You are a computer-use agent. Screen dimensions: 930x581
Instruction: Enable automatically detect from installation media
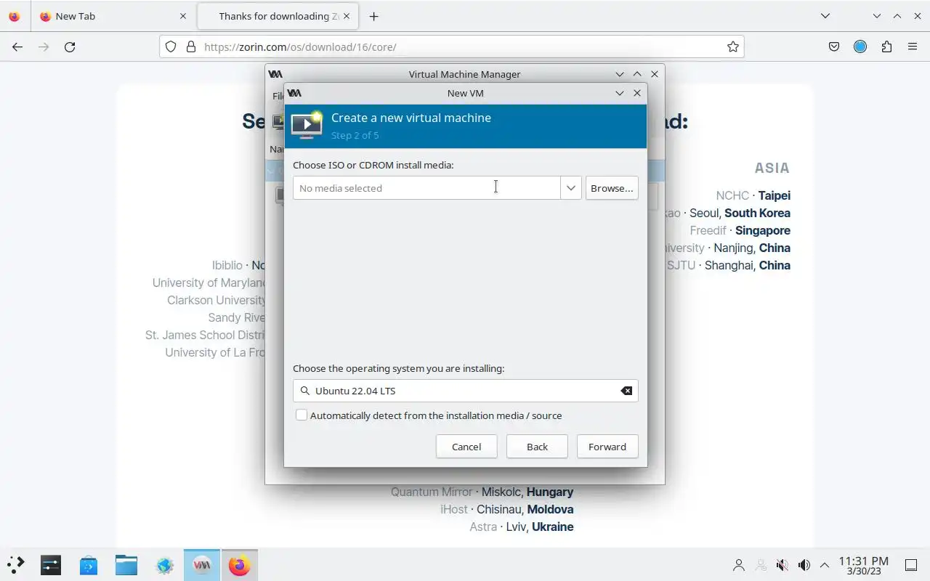point(302,415)
